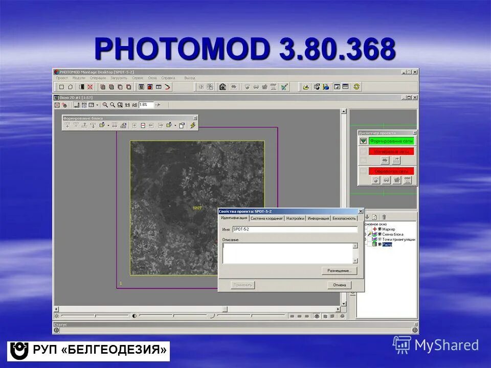Click into the Имя field containing SPOT-5-2
This screenshot has height=368, width=491.
click(x=295, y=229)
